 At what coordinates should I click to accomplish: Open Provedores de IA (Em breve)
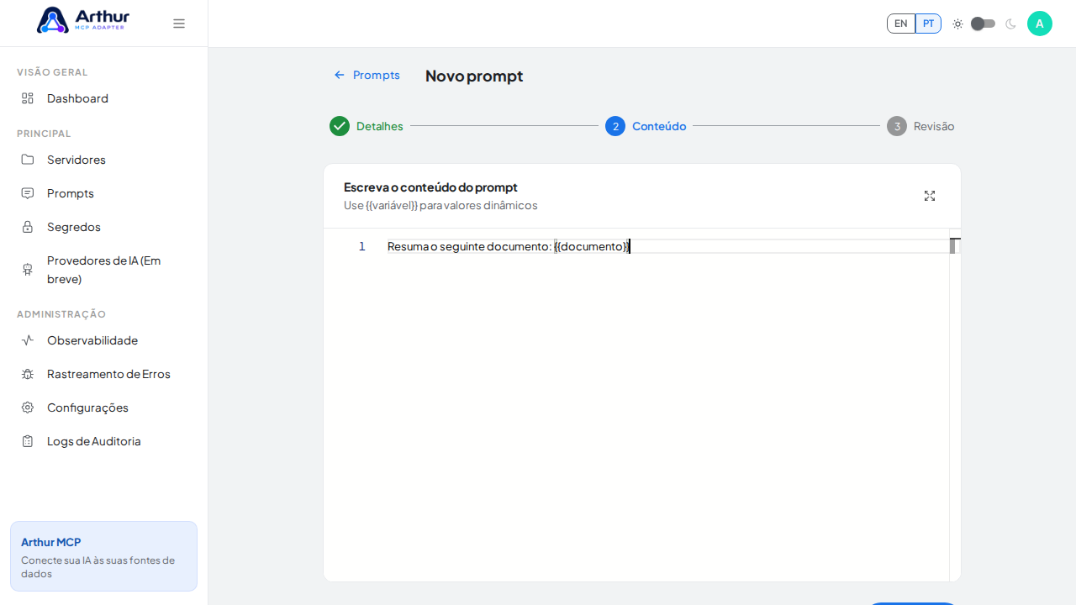tap(103, 270)
